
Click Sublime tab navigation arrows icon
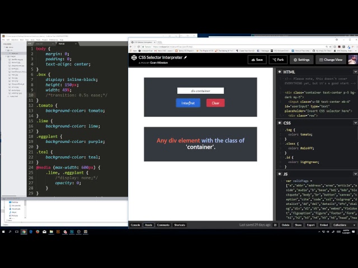pyautogui.click(x=30, y=44)
